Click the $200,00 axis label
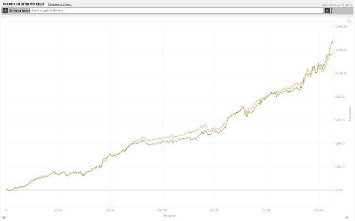355x221 pixels. 340,167
